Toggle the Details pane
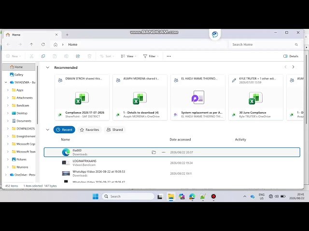Image resolution: width=309 pixels, height=231 pixels. tap(291, 56)
